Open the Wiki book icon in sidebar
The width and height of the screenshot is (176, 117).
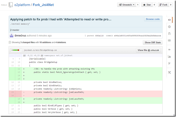pos(169,40)
